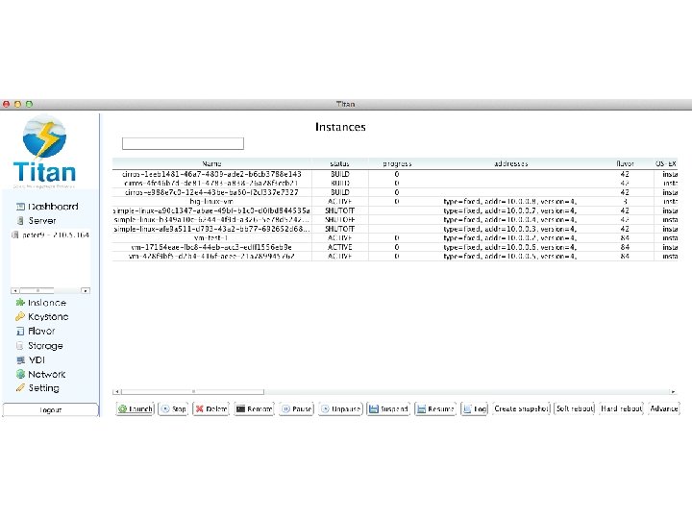The image size is (692, 519).
Task: Sort by the progress column header
Action: tap(397, 163)
